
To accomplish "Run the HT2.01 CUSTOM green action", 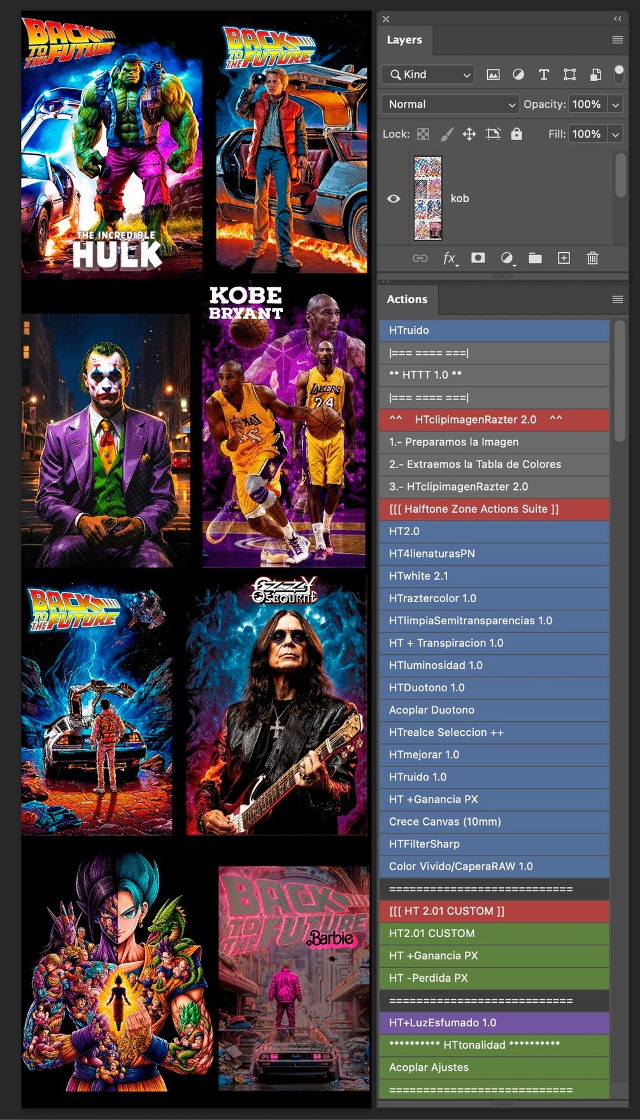I will [494, 933].
